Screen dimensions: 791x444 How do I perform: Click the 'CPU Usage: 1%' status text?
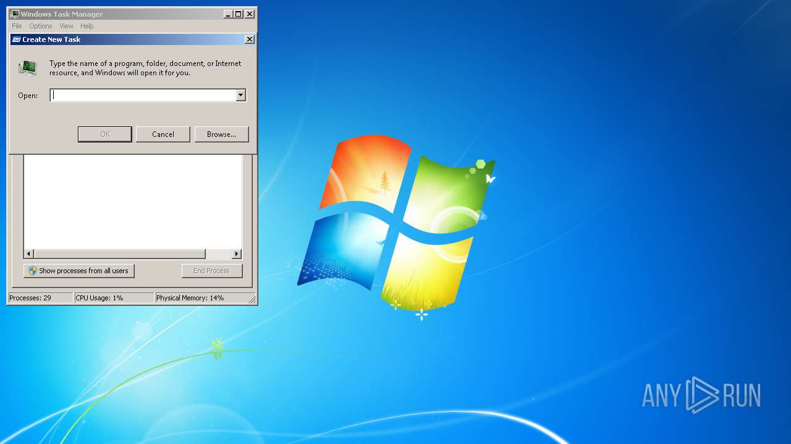click(x=99, y=298)
